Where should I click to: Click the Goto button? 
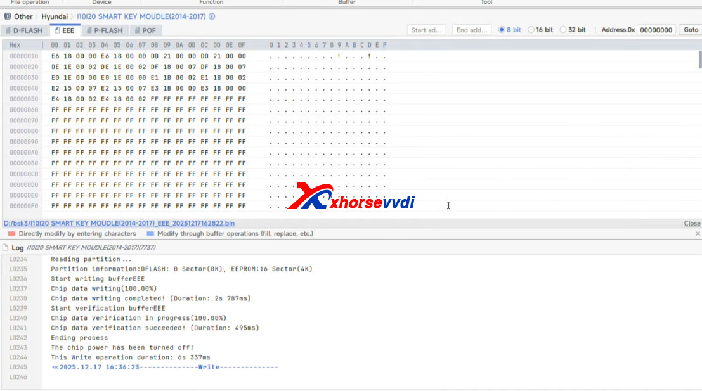coord(691,29)
